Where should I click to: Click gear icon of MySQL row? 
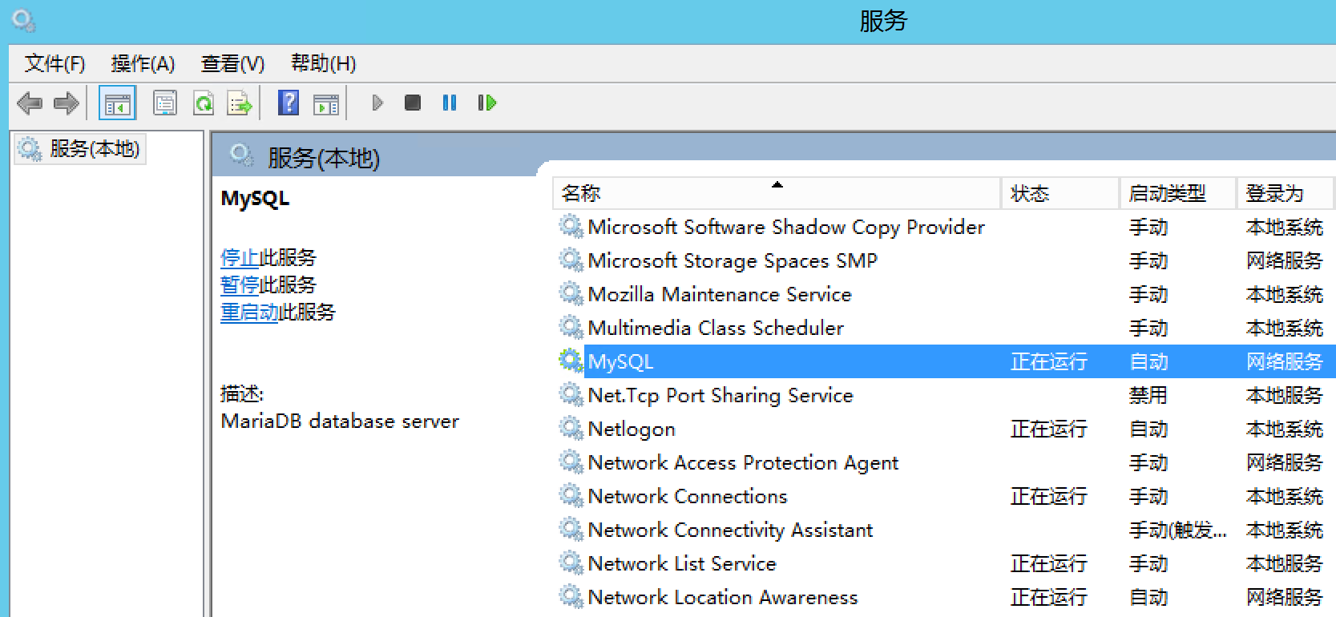[x=571, y=361]
